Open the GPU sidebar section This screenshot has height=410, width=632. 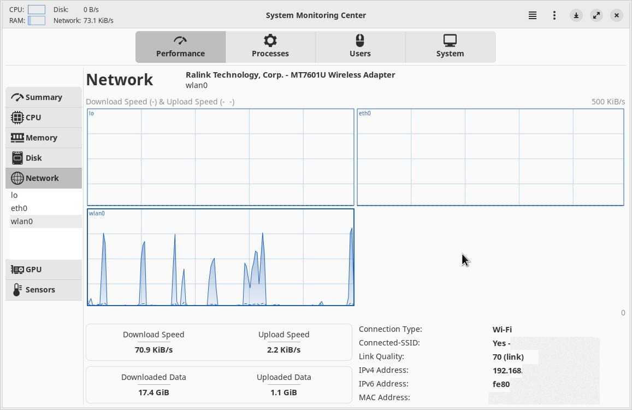pyautogui.click(x=44, y=270)
